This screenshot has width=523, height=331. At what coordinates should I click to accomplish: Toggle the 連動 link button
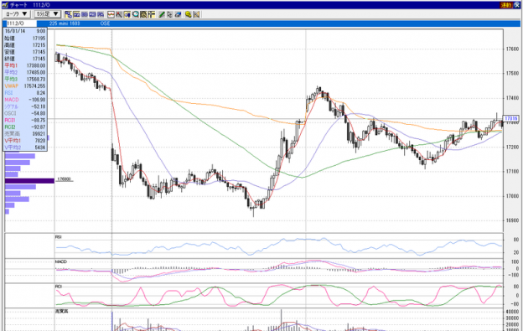click(505, 5)
